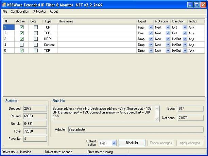Toggle Active checkbox for rule 1
The height and width of the screenshot is (156, 208).
point(22,27)
